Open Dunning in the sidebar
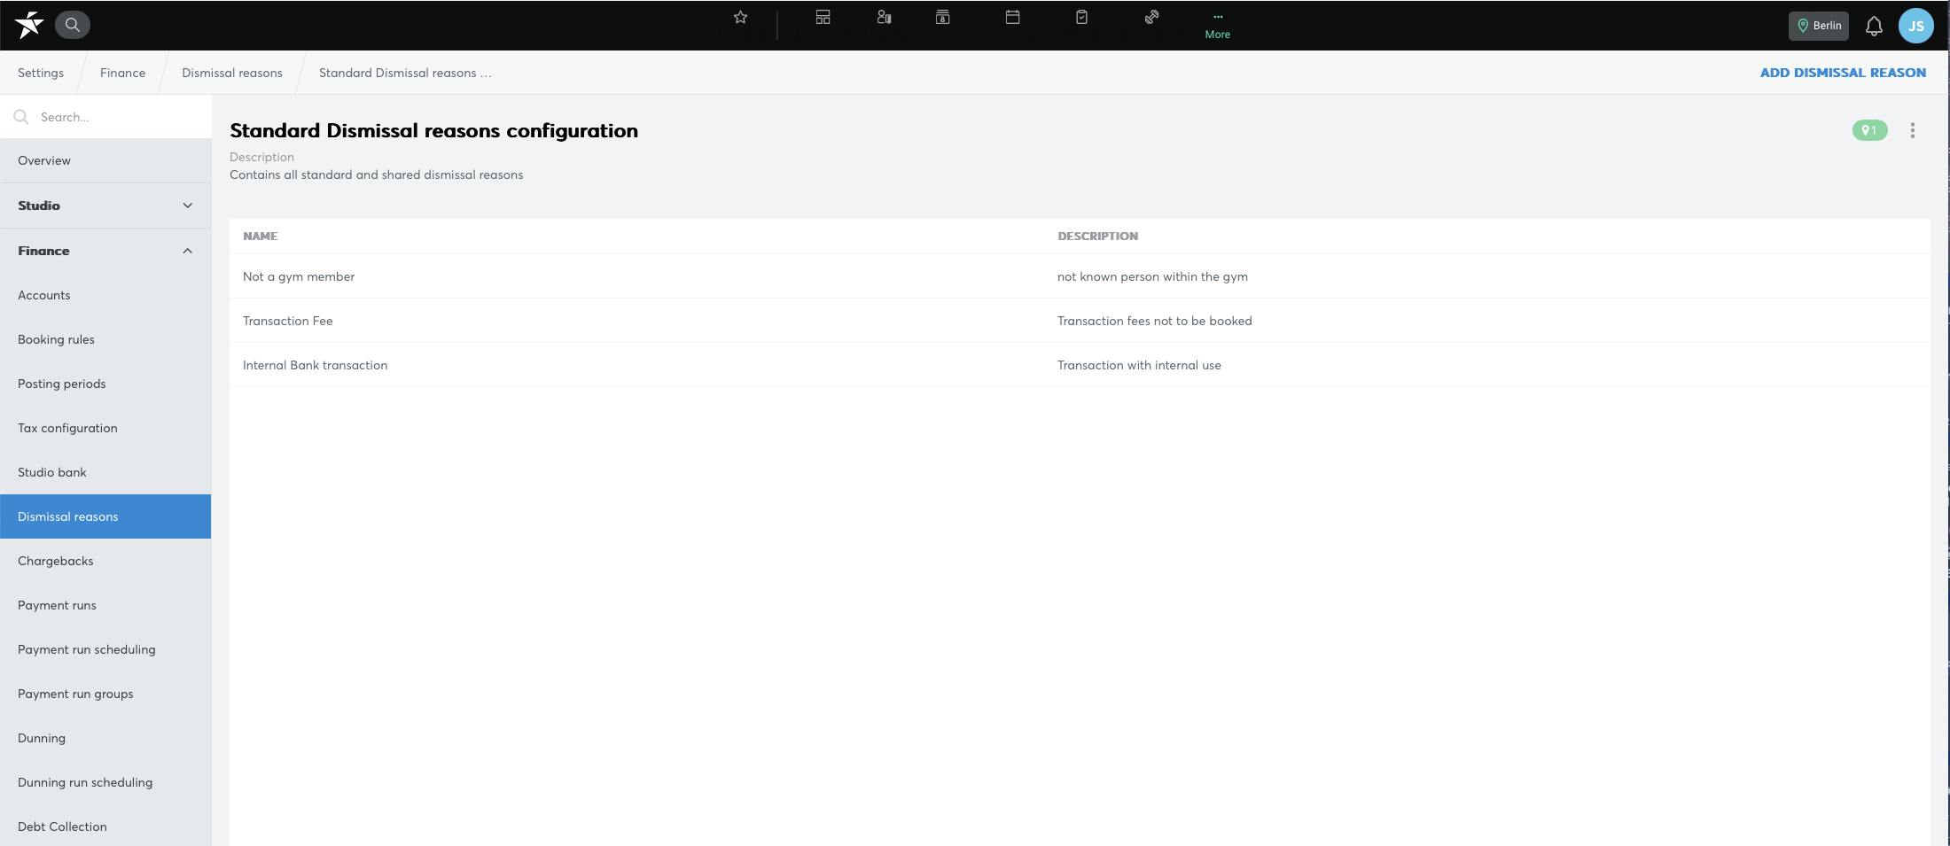1950x846 pixels. tap(105, 738)
